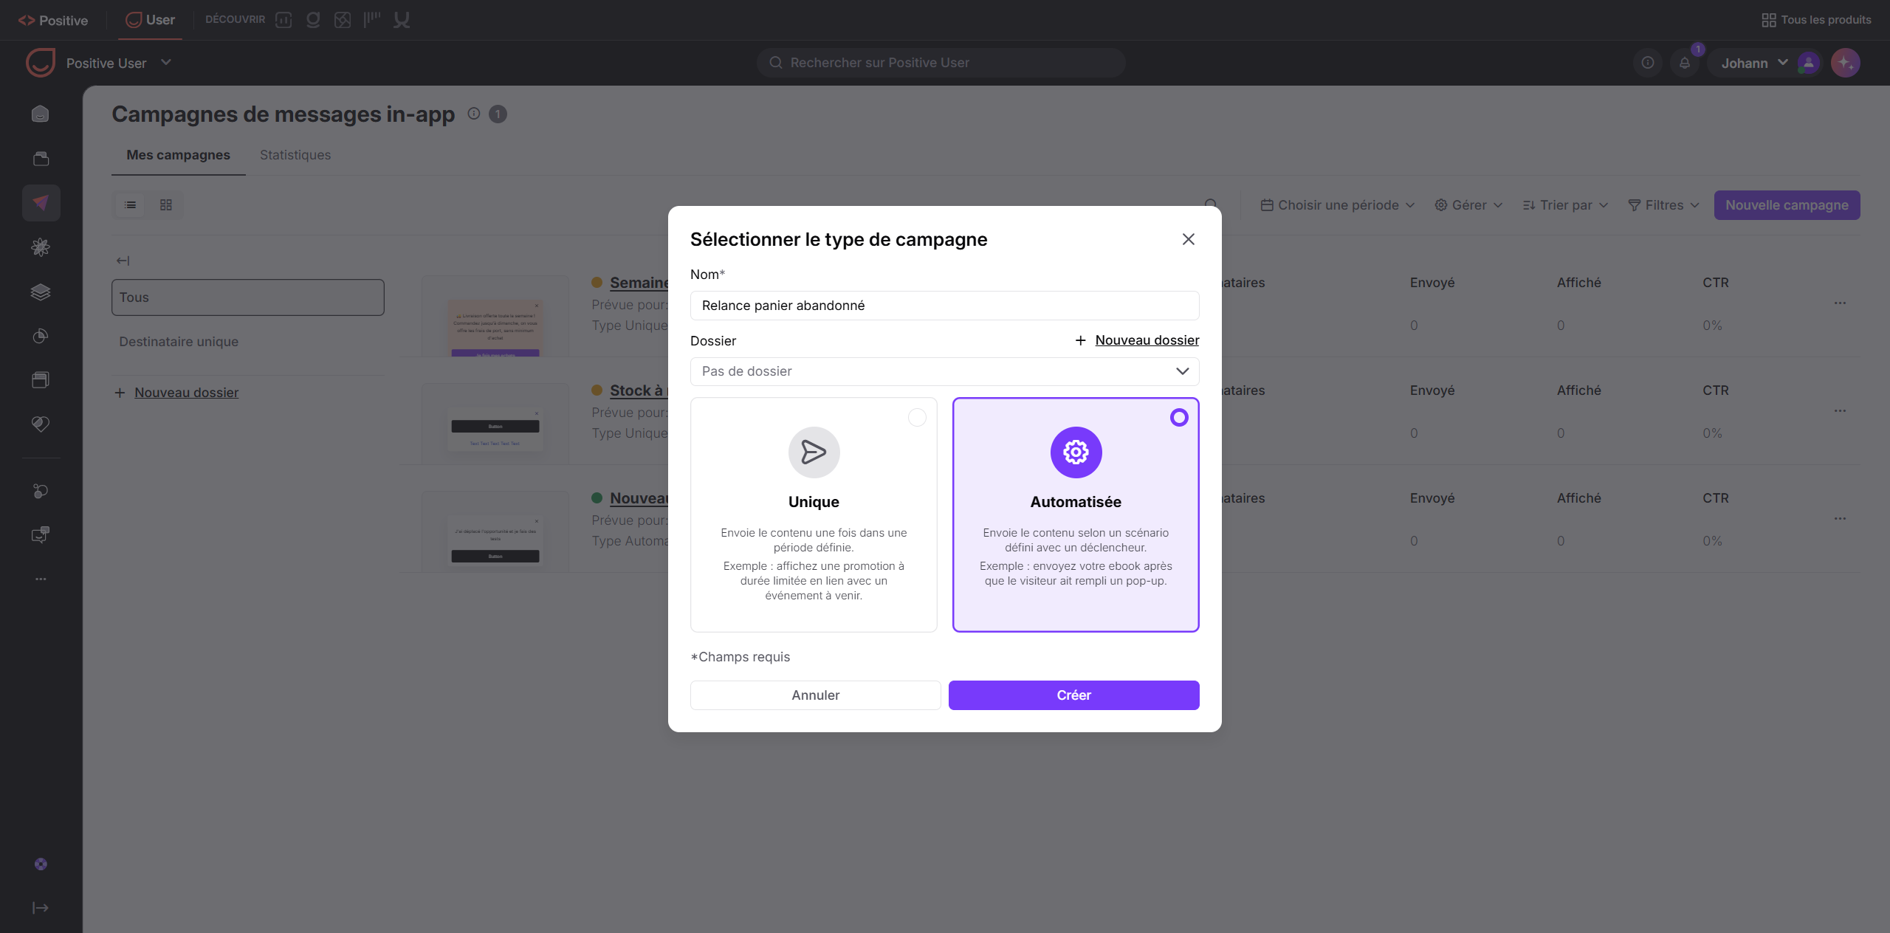Expand the Gérer dropdown

[1468, 205]
